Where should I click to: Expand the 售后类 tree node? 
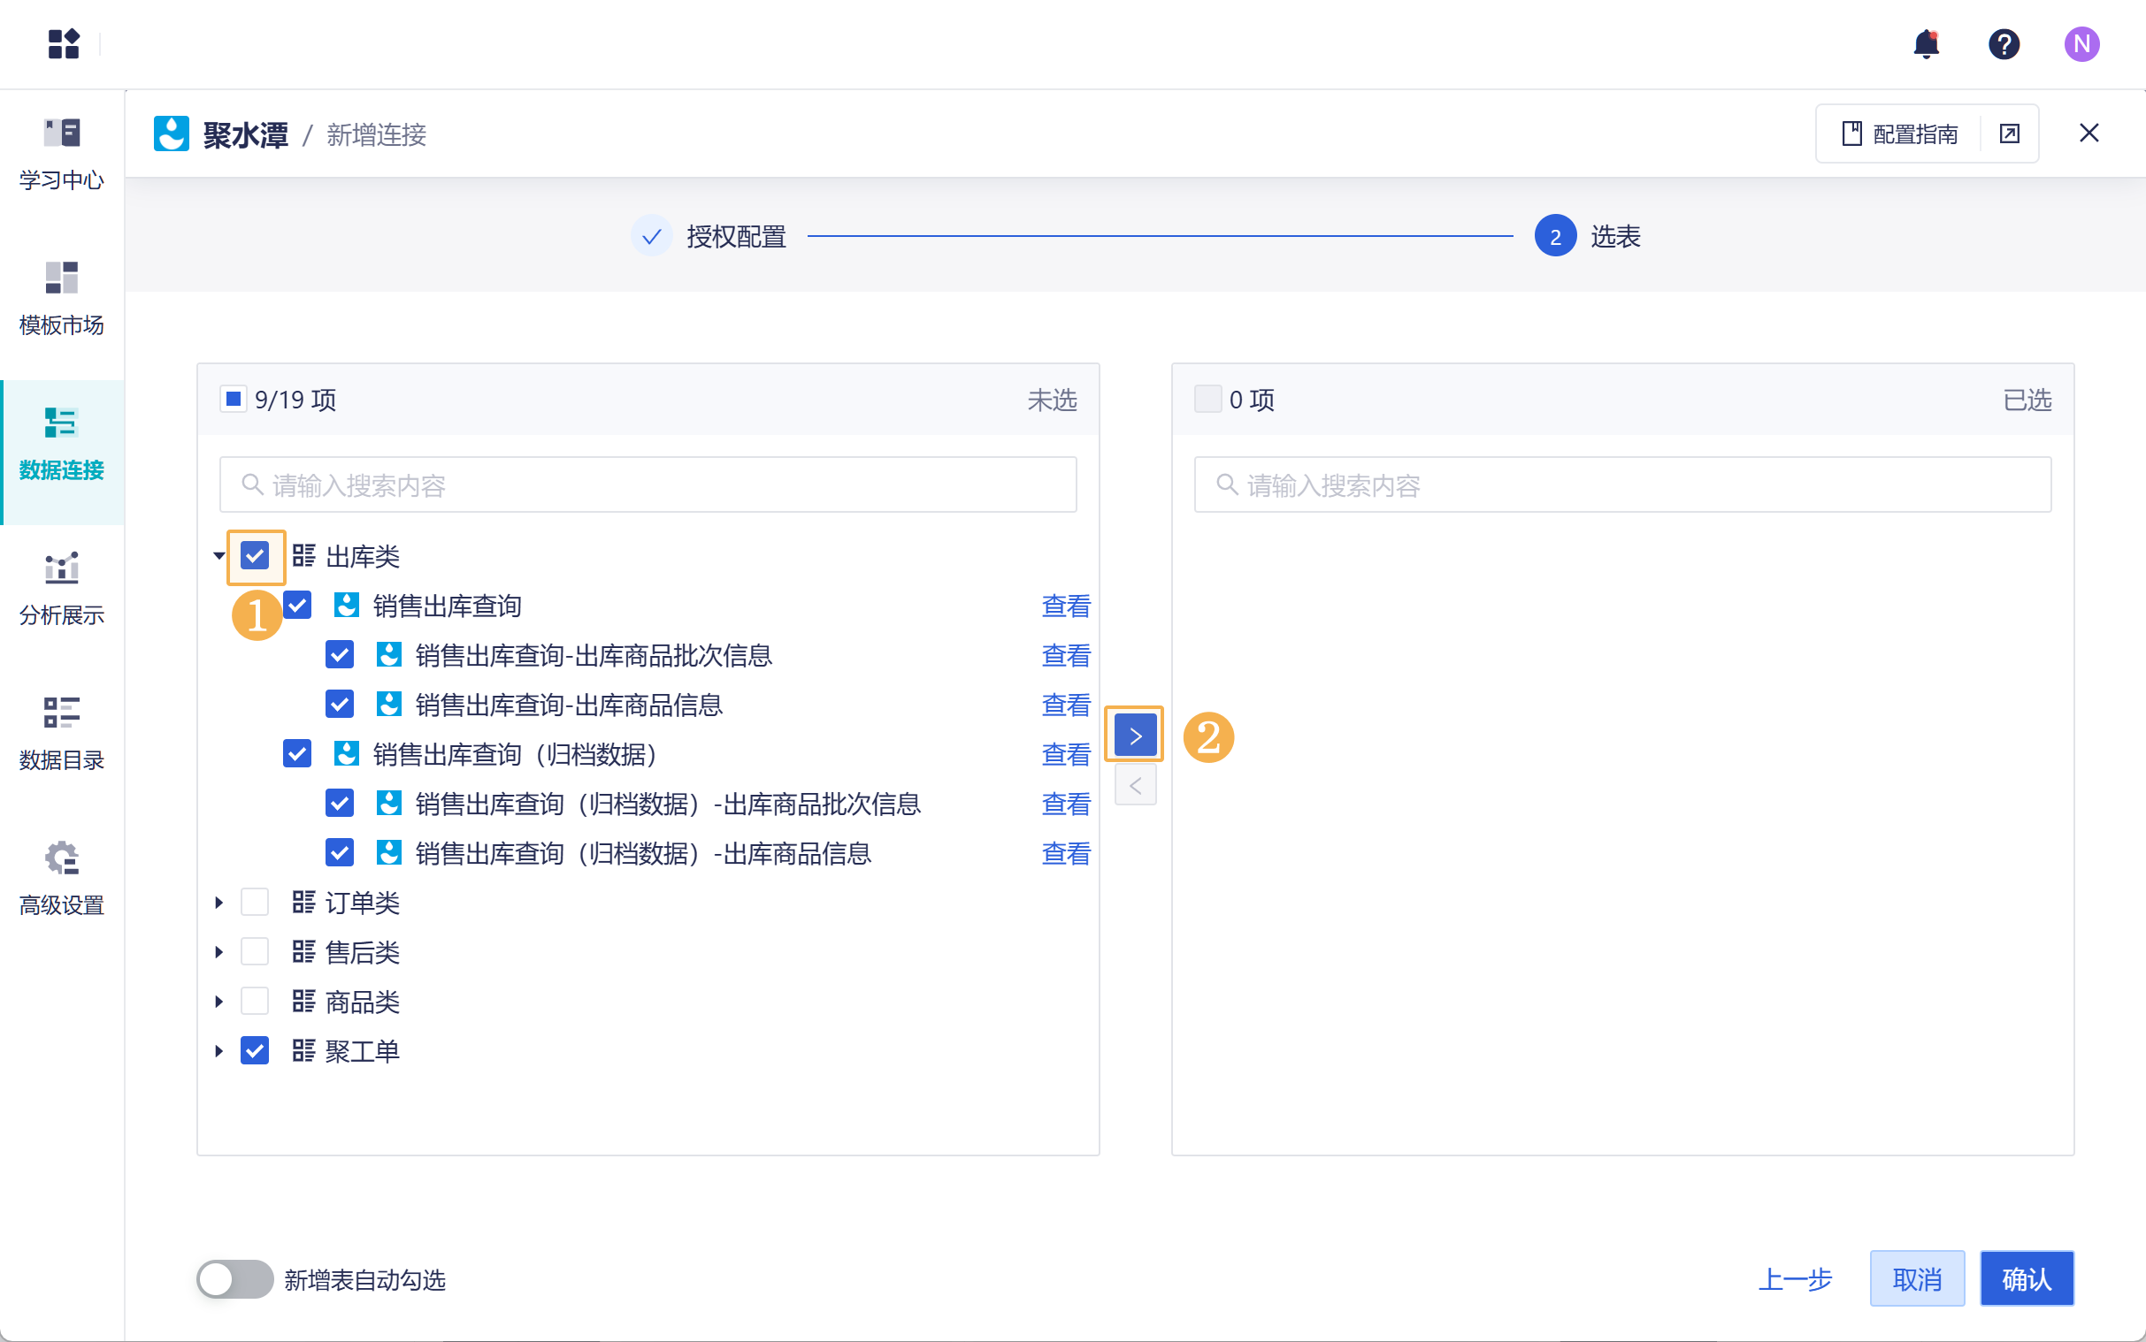[x=218, y=952]
